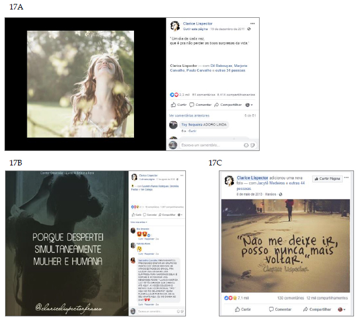Click the 'Porque despertei' quote image in 17B
359x322 pixels.
(x=67, y=243)
